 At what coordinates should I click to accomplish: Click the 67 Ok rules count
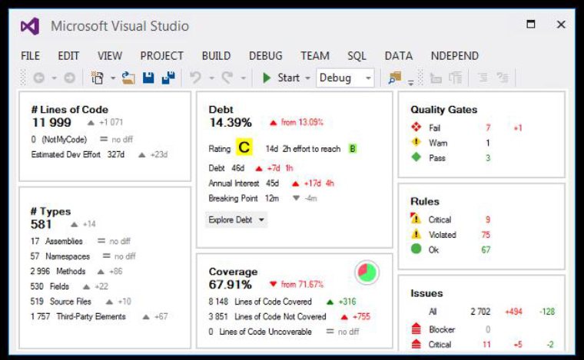486,249
